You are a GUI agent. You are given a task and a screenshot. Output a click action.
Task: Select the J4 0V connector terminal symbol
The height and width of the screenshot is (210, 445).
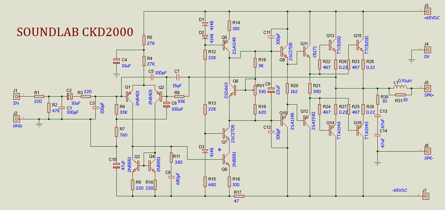428,50
